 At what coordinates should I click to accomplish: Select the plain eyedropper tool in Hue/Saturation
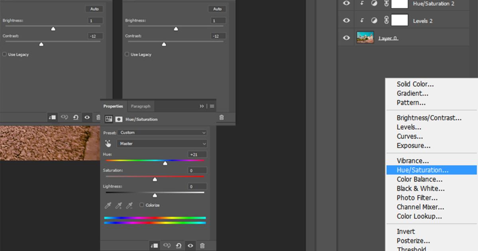(108, 206)
